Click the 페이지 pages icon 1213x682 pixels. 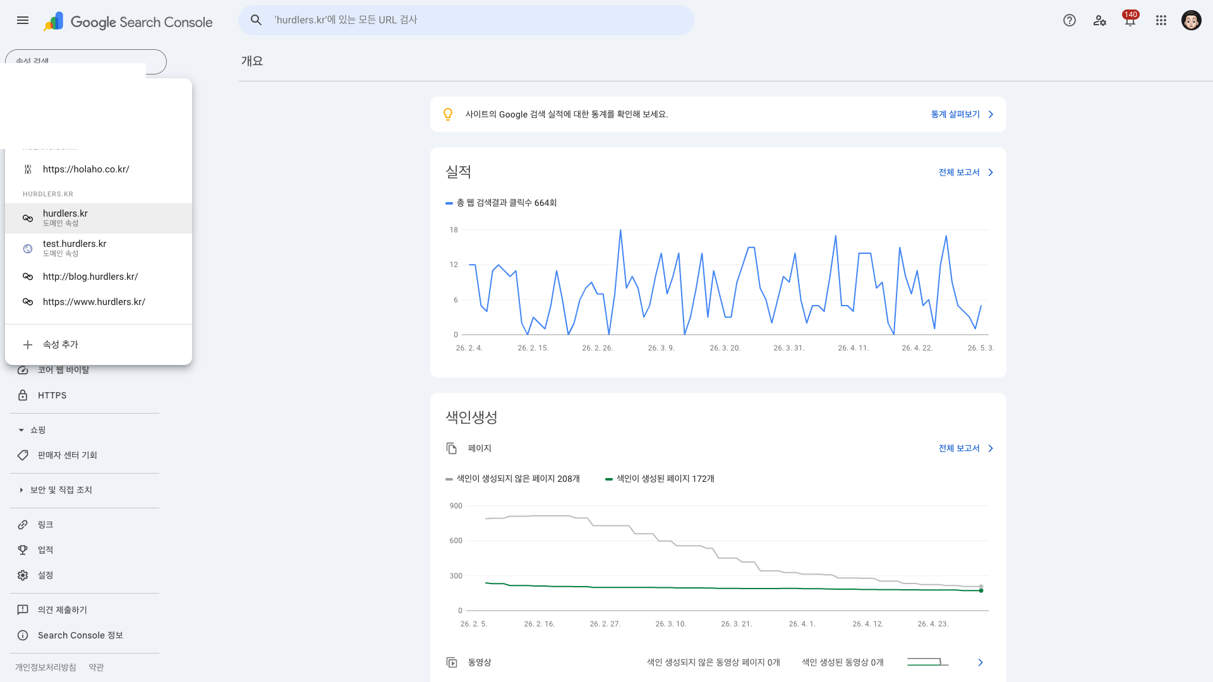tap(452, 448)
